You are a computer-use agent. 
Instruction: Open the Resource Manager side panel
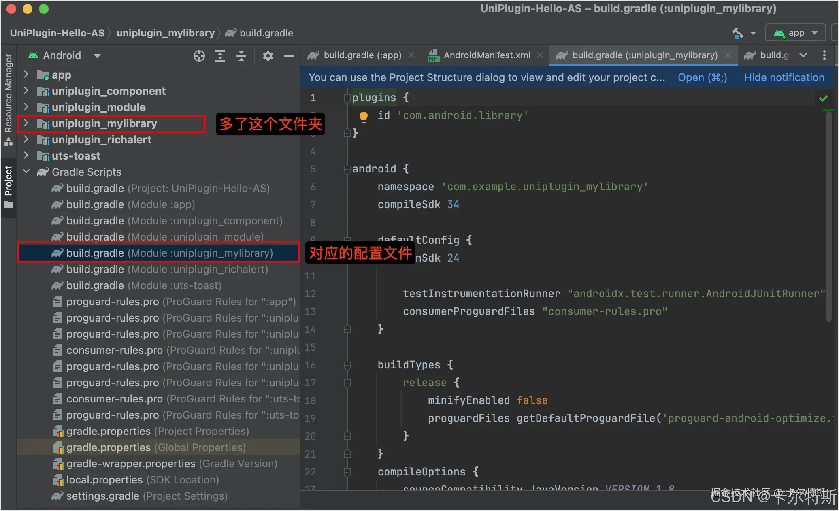[x=8, y=100]
